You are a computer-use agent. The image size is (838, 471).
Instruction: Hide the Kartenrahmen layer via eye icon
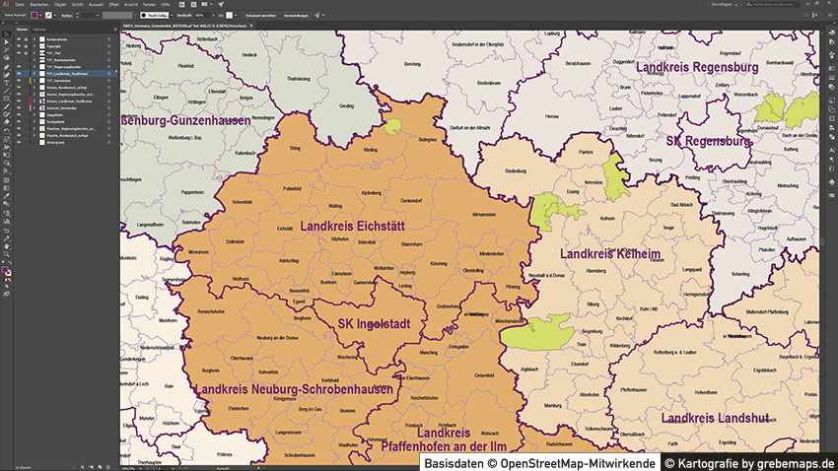20,38
